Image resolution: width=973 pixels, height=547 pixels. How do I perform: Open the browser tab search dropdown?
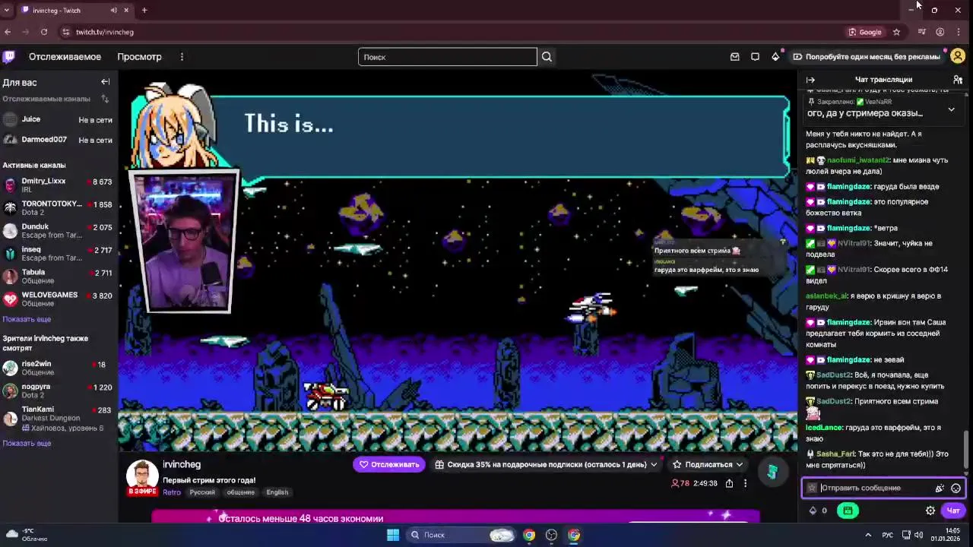[7, 11]
